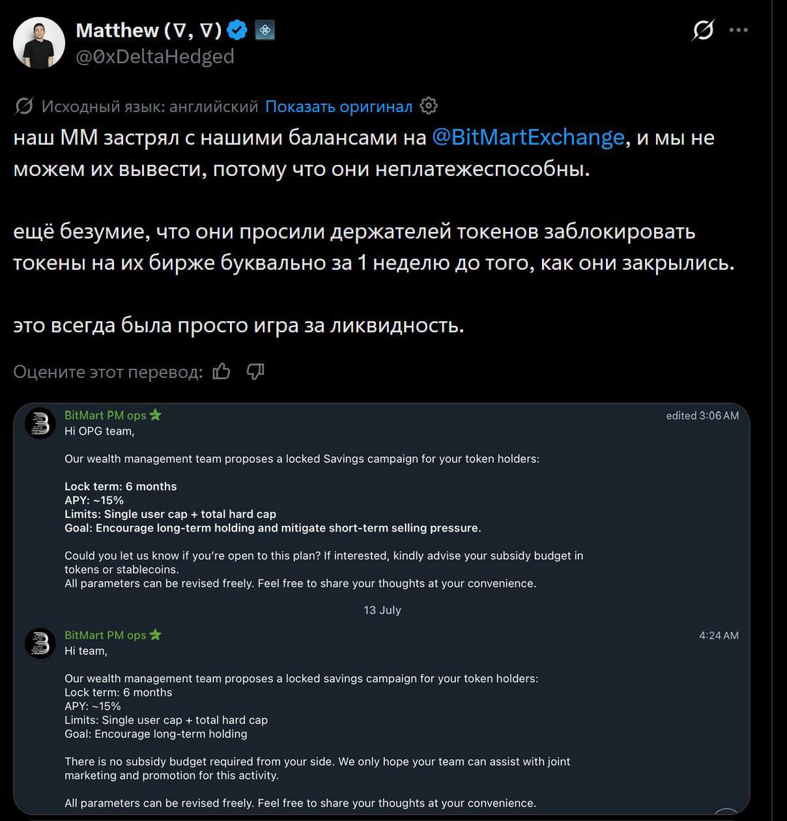Click the @BitMartExchange mention
This screenshot has width=787, height=821.
[x=528, y=137]
